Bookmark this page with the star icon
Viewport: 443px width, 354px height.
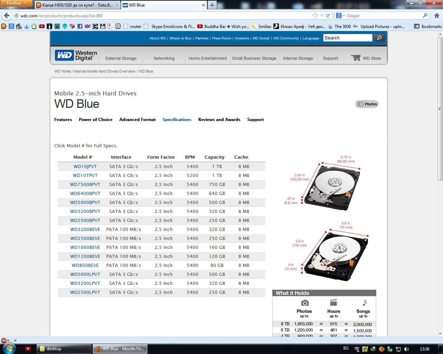[x=315, y=16]
